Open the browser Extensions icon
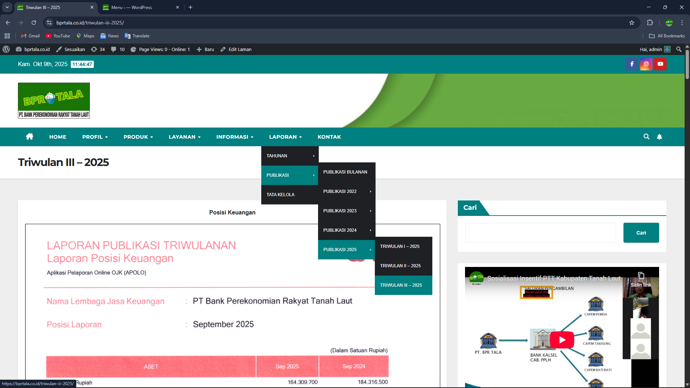Viewport: 690px width, 388px height. (x=650, y=23)
